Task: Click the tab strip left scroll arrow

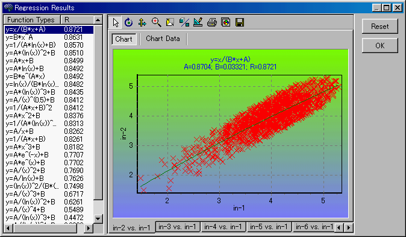Action: click(x=339, y=228)
